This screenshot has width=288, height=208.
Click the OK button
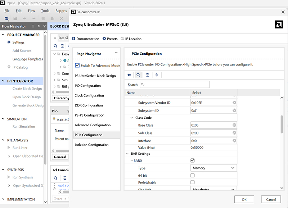click(244, 199)
